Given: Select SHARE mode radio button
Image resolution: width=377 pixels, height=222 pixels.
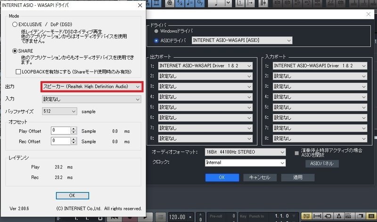Looking at the screenshot, I should (15, 51).
